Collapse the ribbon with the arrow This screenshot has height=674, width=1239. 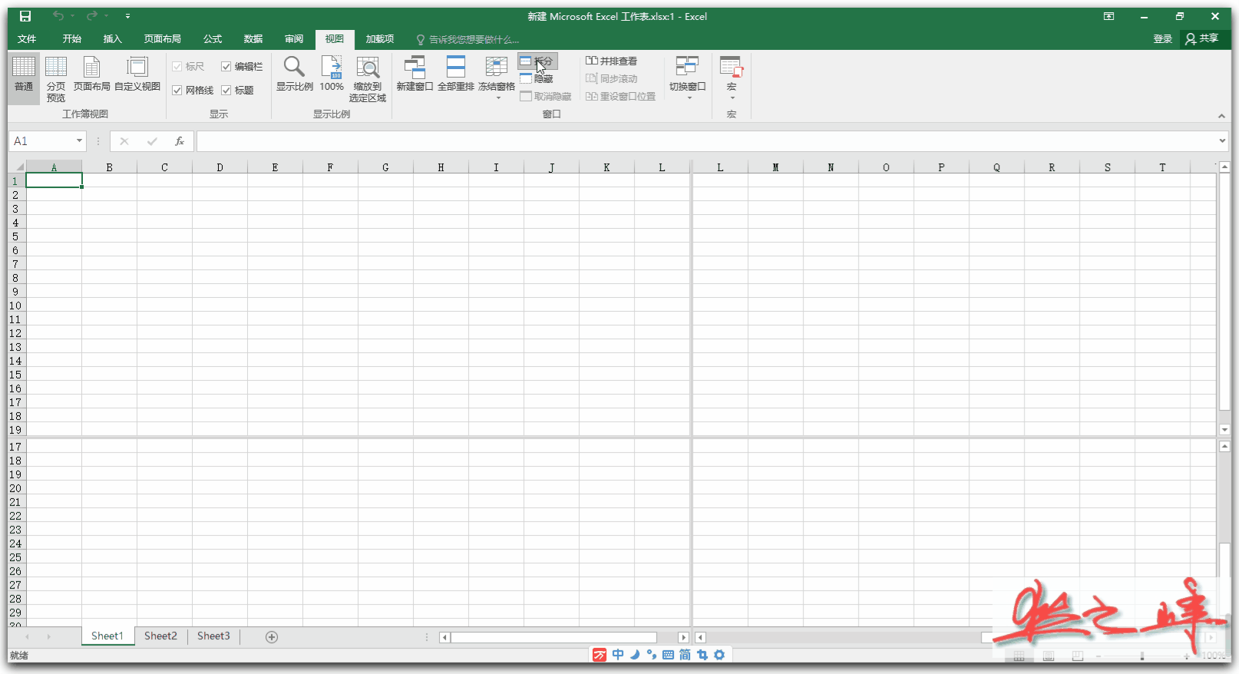(x=1221, y=116)
